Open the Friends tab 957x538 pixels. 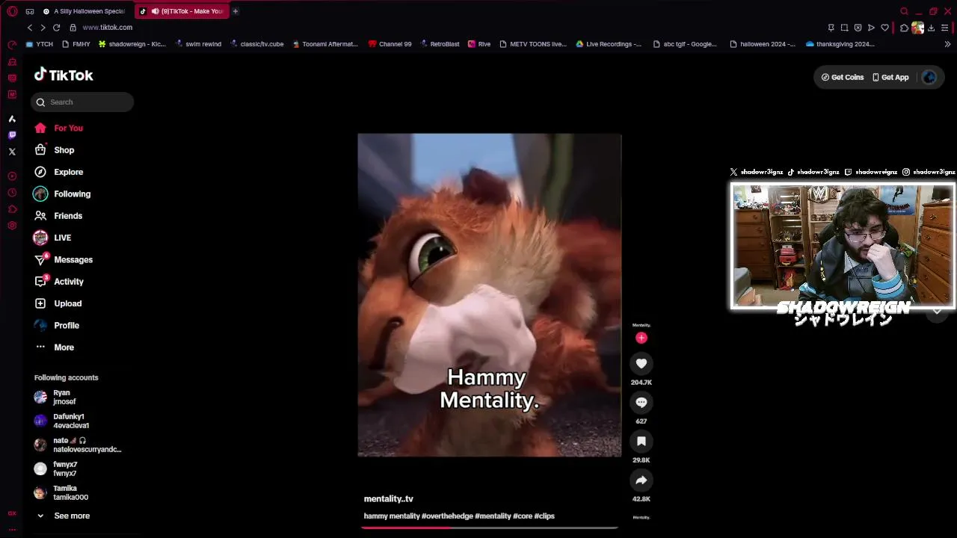58,216
